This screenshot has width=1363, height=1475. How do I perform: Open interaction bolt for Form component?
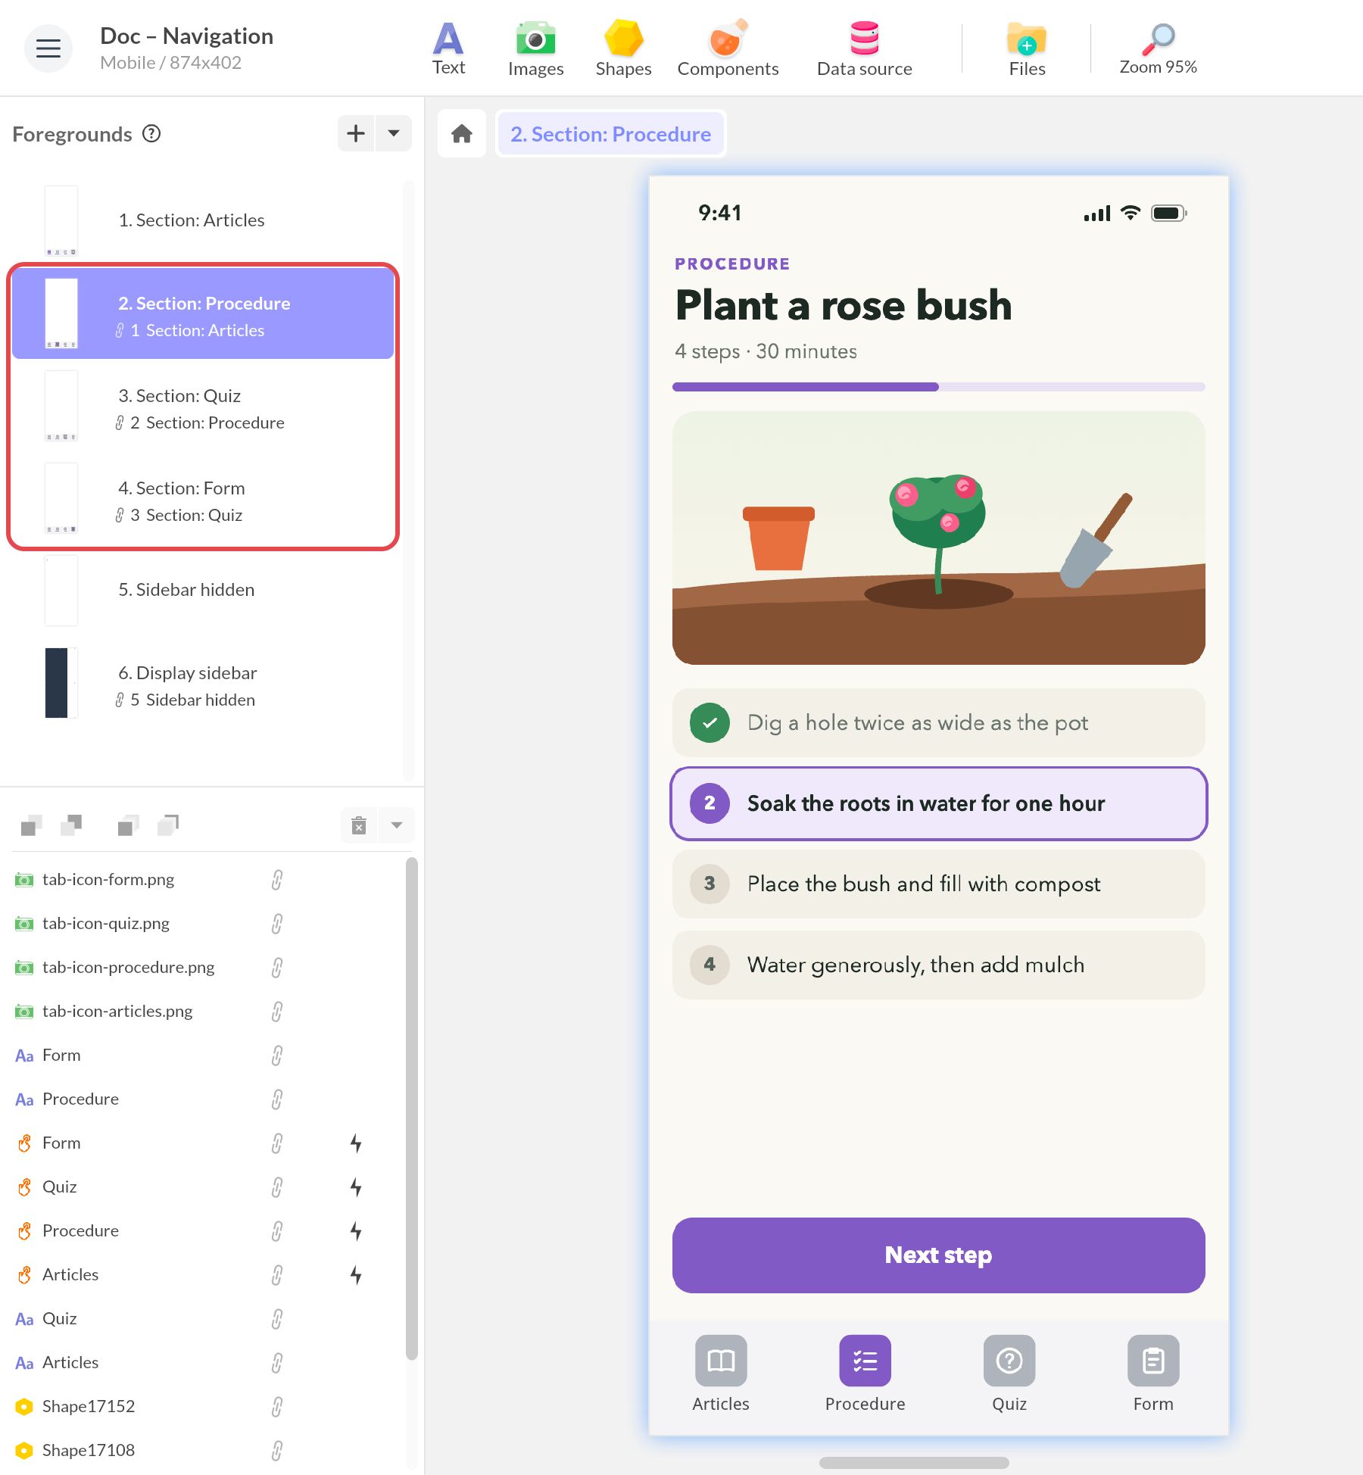(x=356, y=1143)
